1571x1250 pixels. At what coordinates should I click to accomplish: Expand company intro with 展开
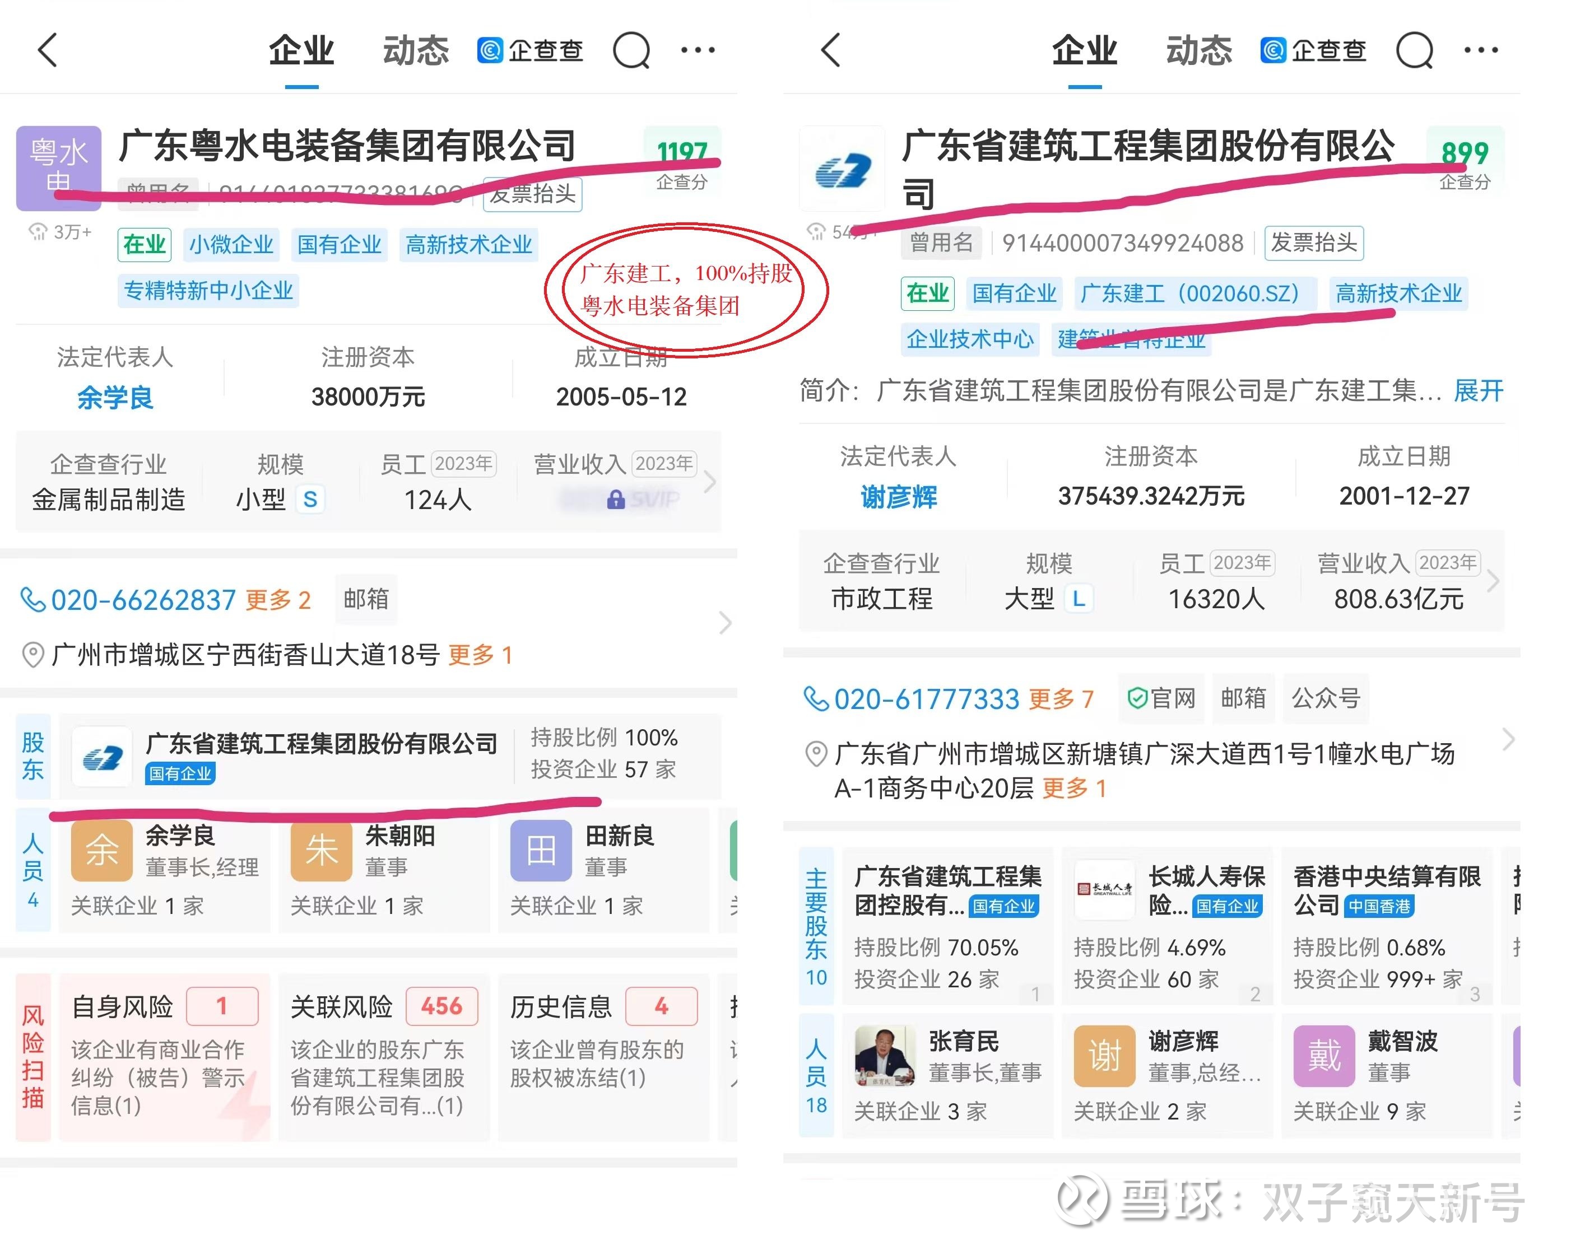tap(1479, 391)
